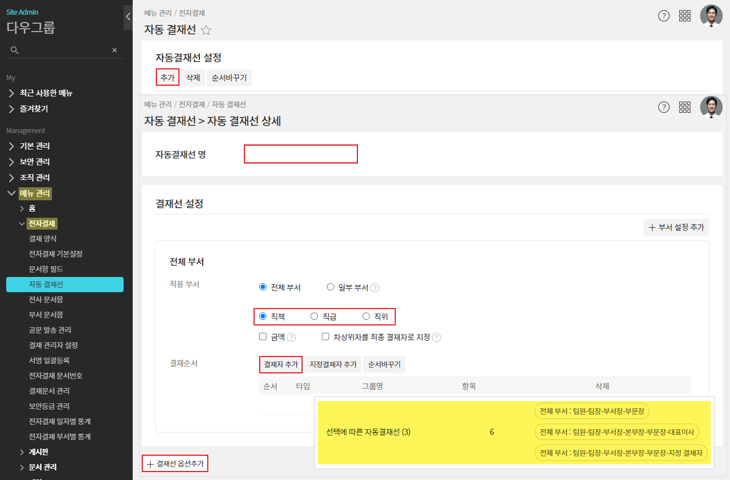Click the 결재자 추가 button

click(281, 365)
